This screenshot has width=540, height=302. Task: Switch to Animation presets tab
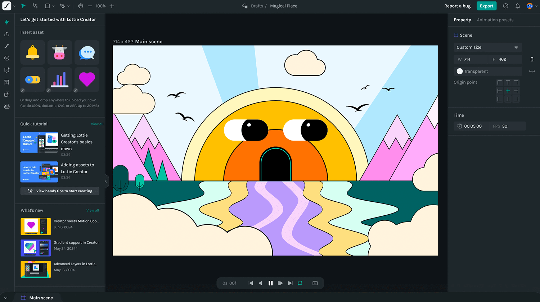coord(495,20)
